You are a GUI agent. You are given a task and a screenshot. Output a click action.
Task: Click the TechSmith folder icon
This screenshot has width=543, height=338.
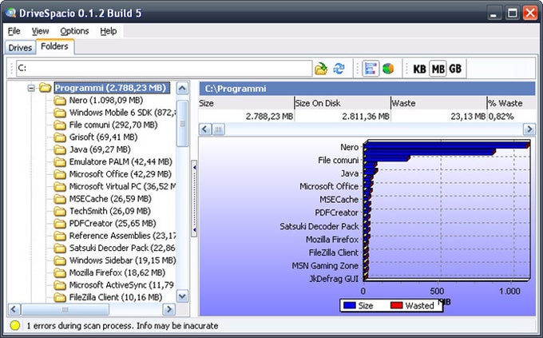(60, 212)
